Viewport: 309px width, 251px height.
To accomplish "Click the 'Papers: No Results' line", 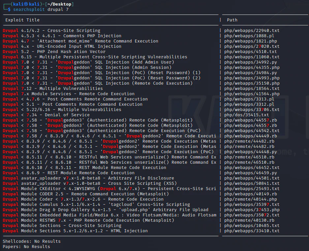I will point(26,247).
